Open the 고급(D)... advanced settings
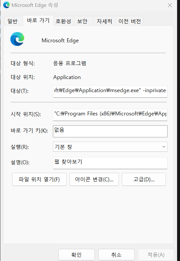 [x=144, y=179]
